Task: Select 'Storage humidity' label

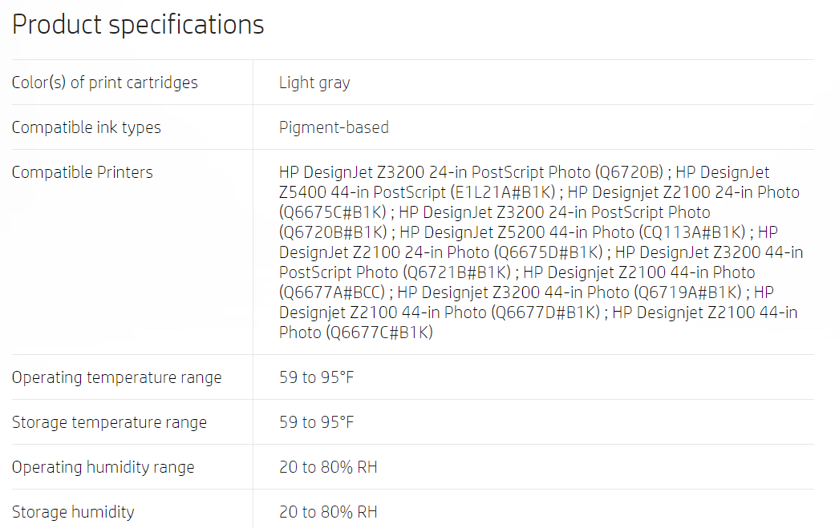Action: 73,513
